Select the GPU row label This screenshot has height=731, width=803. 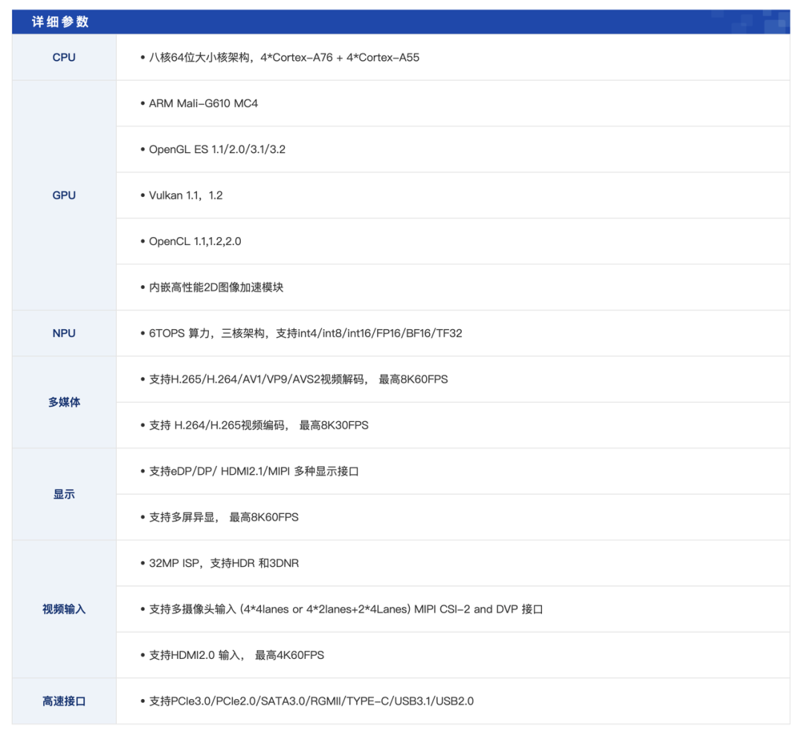point(64,195)
